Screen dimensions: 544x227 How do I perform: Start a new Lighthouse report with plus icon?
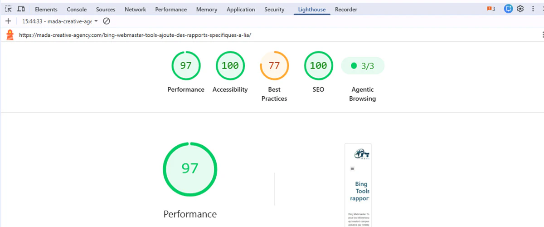[x=8, y=21]
